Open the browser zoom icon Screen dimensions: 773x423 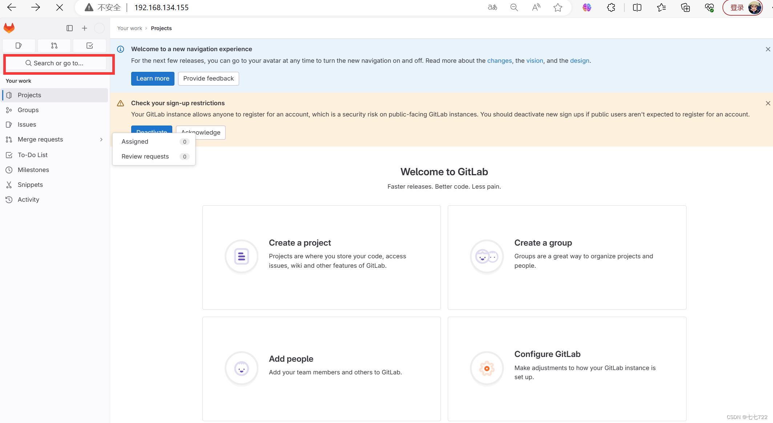coord(514,7)
